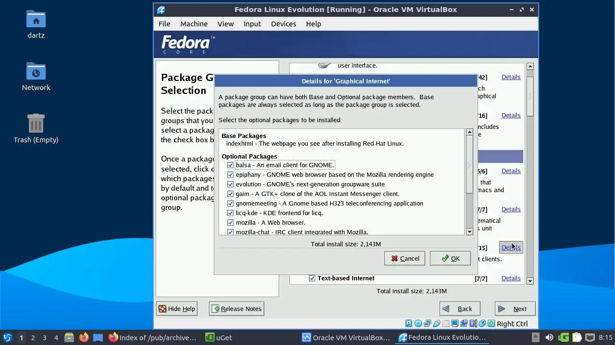Toggle Text-based Internet group checkbox
Viewport: 615px width, 345px height.
pos(312,278)
